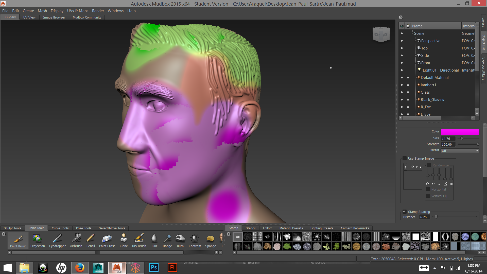
Task: Click the Size value field
Action: click(448, 139)
